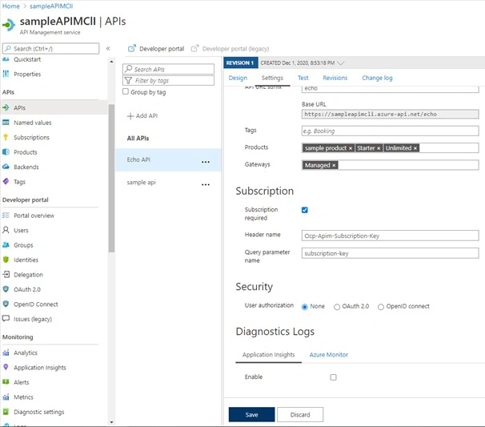Viewport: 485px width, 427px height.
Task: Open the Gateways multi-select field
Action: click(x=390, y=165)
